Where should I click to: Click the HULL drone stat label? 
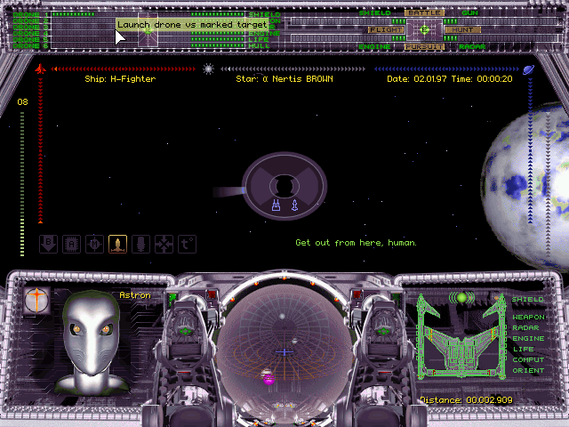point(259,45)
